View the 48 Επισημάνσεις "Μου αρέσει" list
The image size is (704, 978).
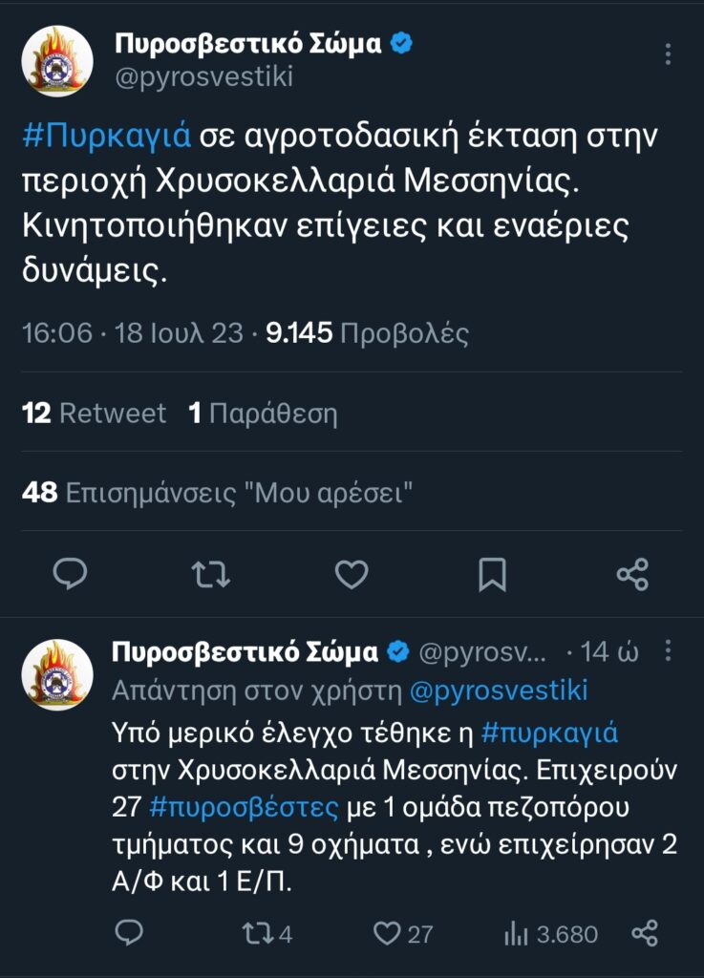point(217,493)
